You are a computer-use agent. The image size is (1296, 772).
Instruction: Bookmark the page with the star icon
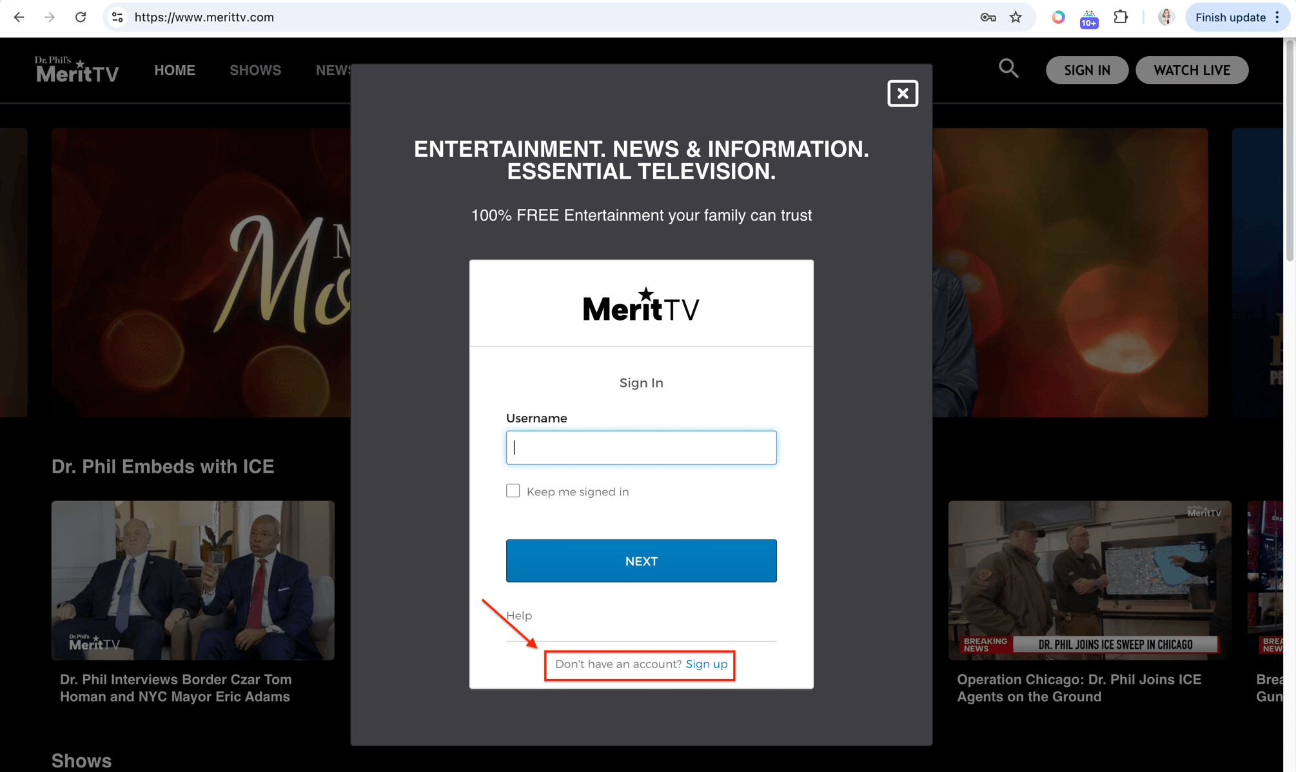pyautogui.click(x=1016, y=17)
